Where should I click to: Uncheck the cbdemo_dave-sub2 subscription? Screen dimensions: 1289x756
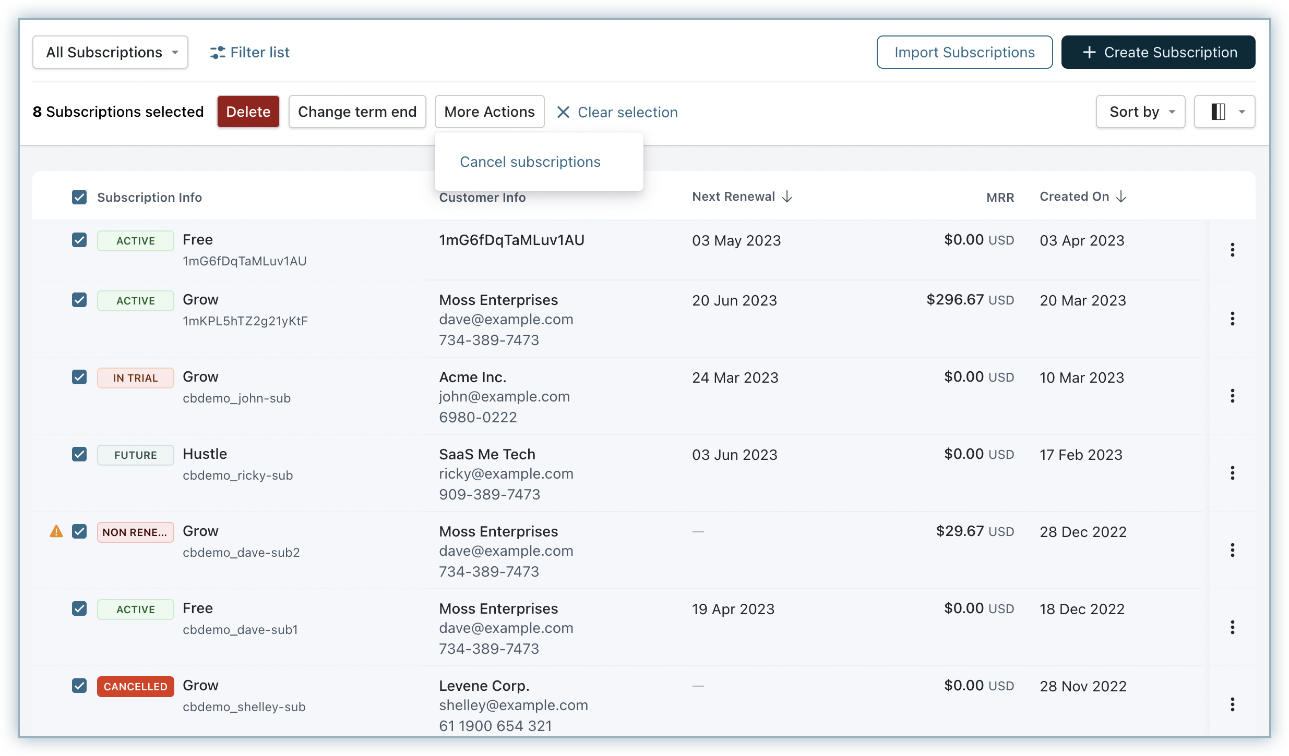pyautogui.click(x=79, y=531)
